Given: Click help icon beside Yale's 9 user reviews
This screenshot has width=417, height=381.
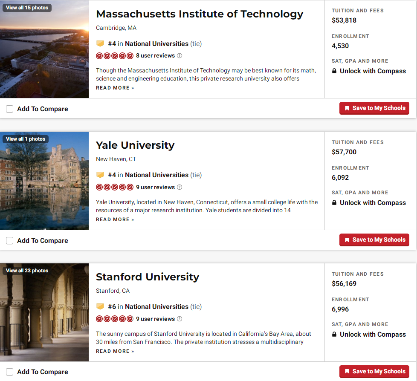Looking at the screenshot, I should [x=180, y=187].
